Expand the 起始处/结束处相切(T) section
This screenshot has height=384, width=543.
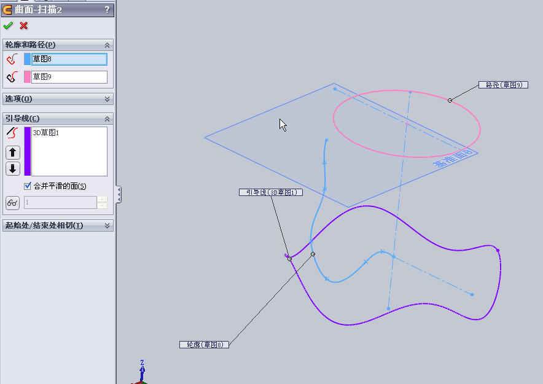click(107, 225)
